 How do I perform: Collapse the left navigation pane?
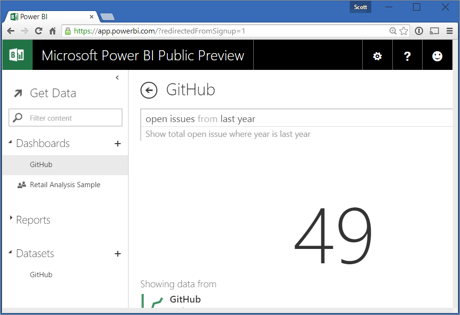[118, 78]
